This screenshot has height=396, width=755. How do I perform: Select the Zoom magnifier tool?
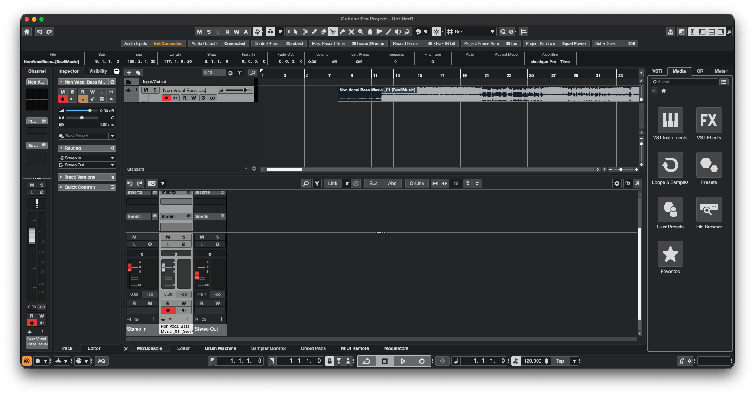tap(360, 32)
